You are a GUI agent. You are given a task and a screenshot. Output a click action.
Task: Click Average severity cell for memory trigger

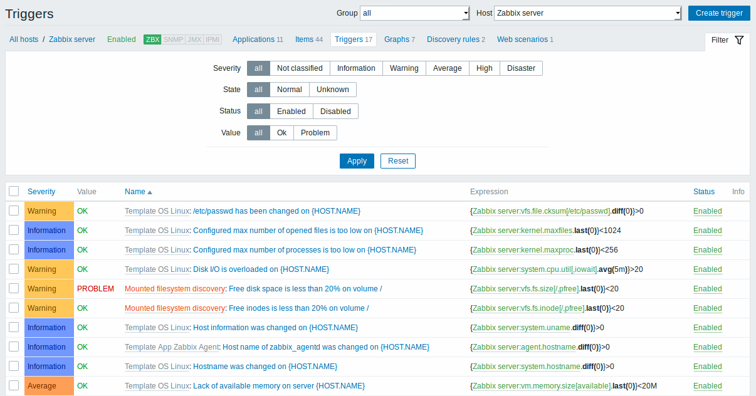tap(49, 386)
